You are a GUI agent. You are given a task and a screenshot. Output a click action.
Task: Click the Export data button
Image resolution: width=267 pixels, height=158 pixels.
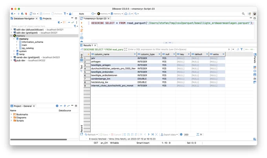169,135
